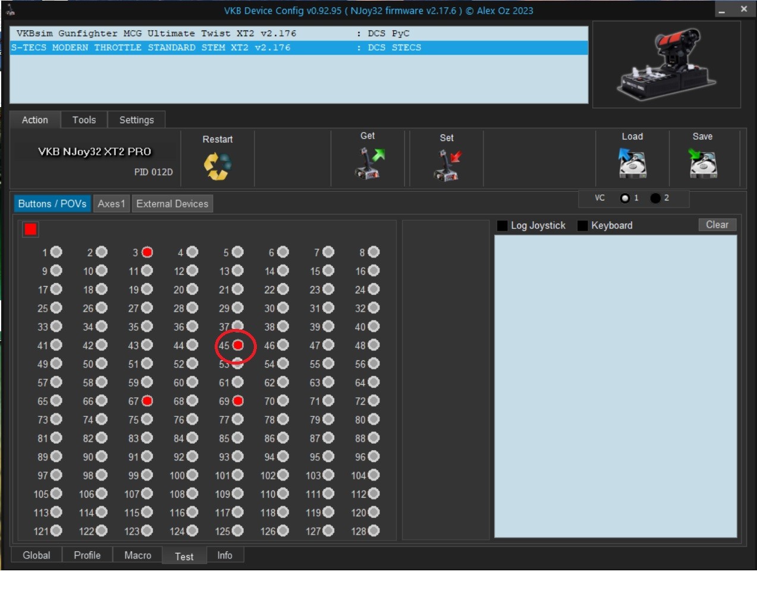Switch to the Axes1 tab
The width and height of the screenshot is (757, 609).
[111, 203]
